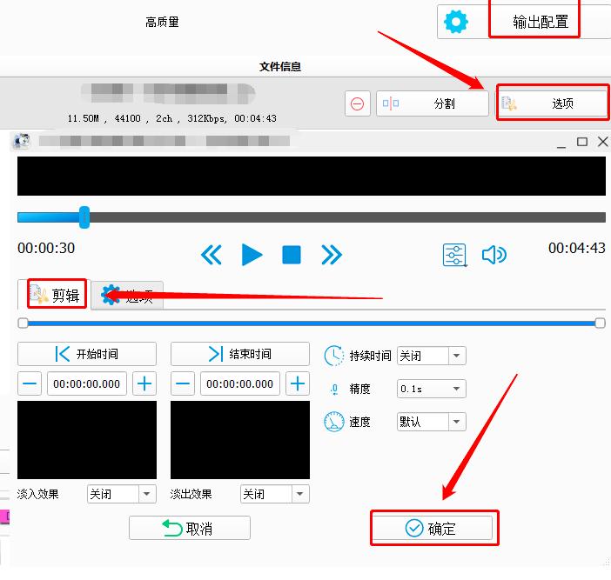Image resolution: width=611 pixels, height=580 pixels.
Task: Click the right trim range handle
Action: click(600, 323)
